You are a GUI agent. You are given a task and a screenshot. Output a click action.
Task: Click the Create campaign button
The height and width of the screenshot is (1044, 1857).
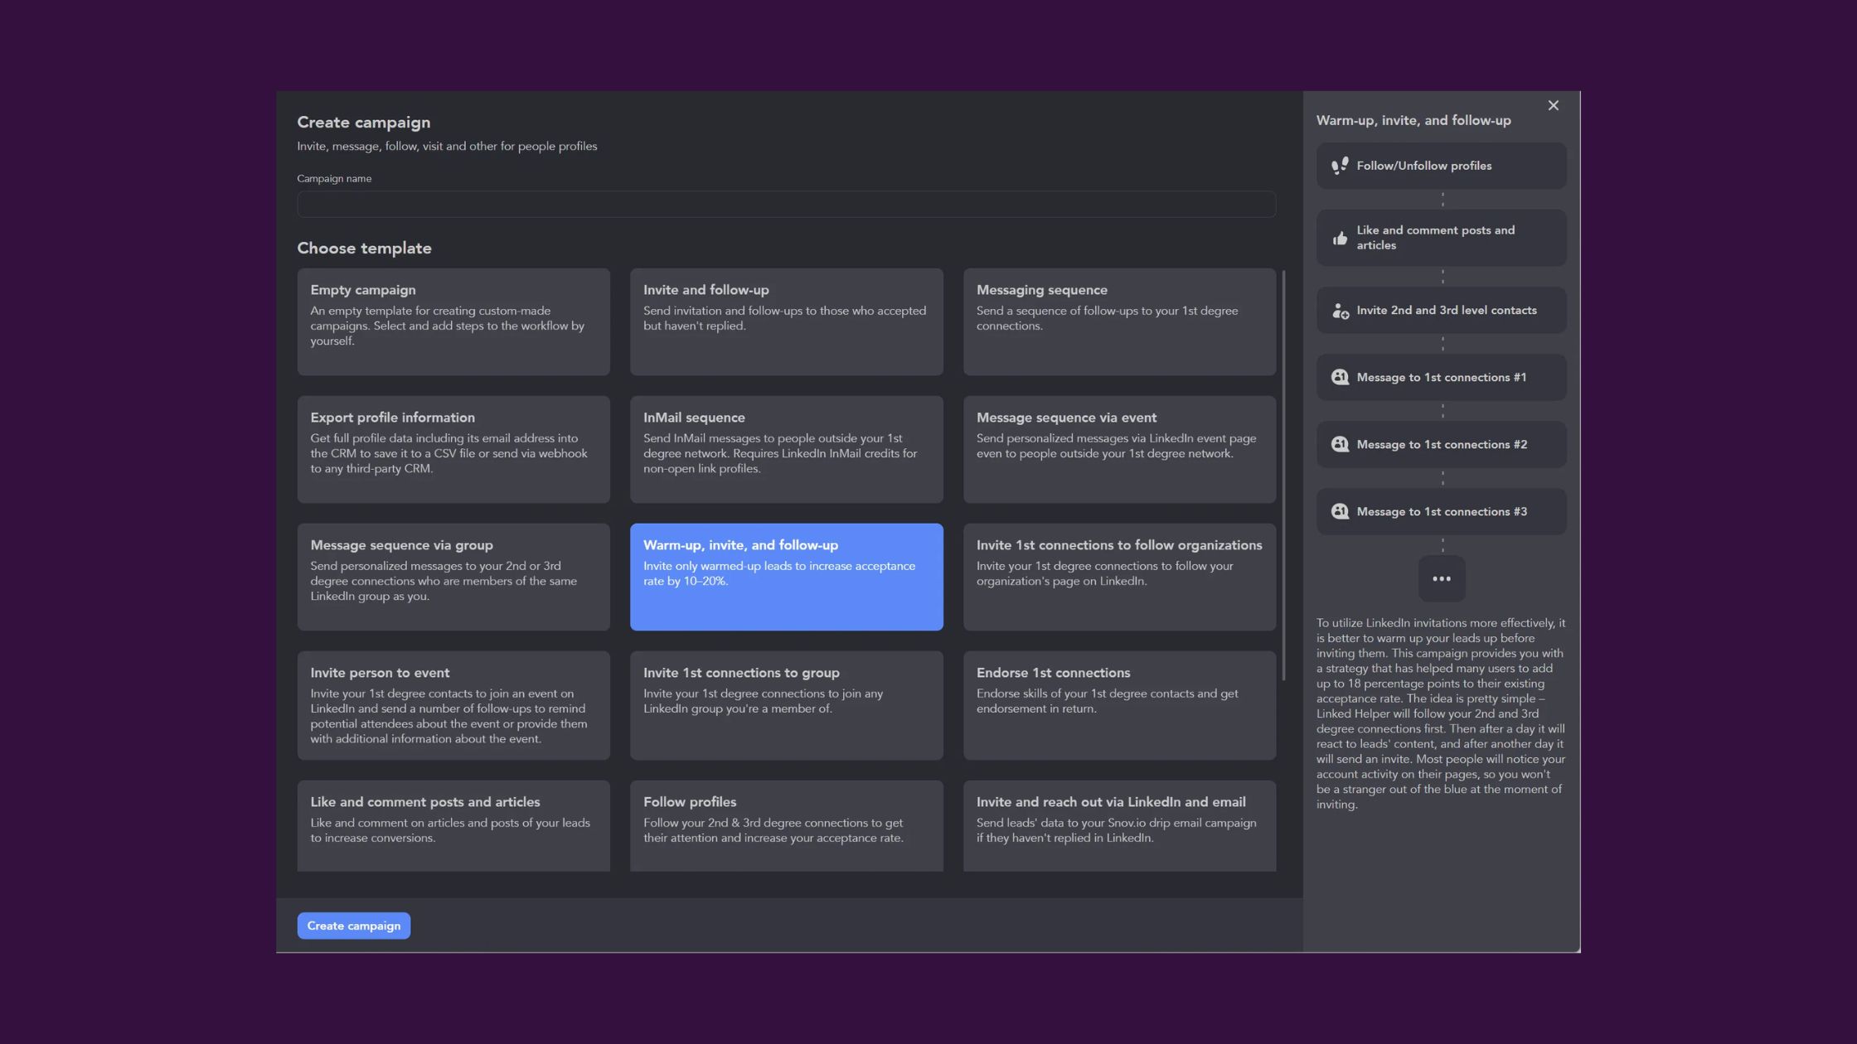353,926
